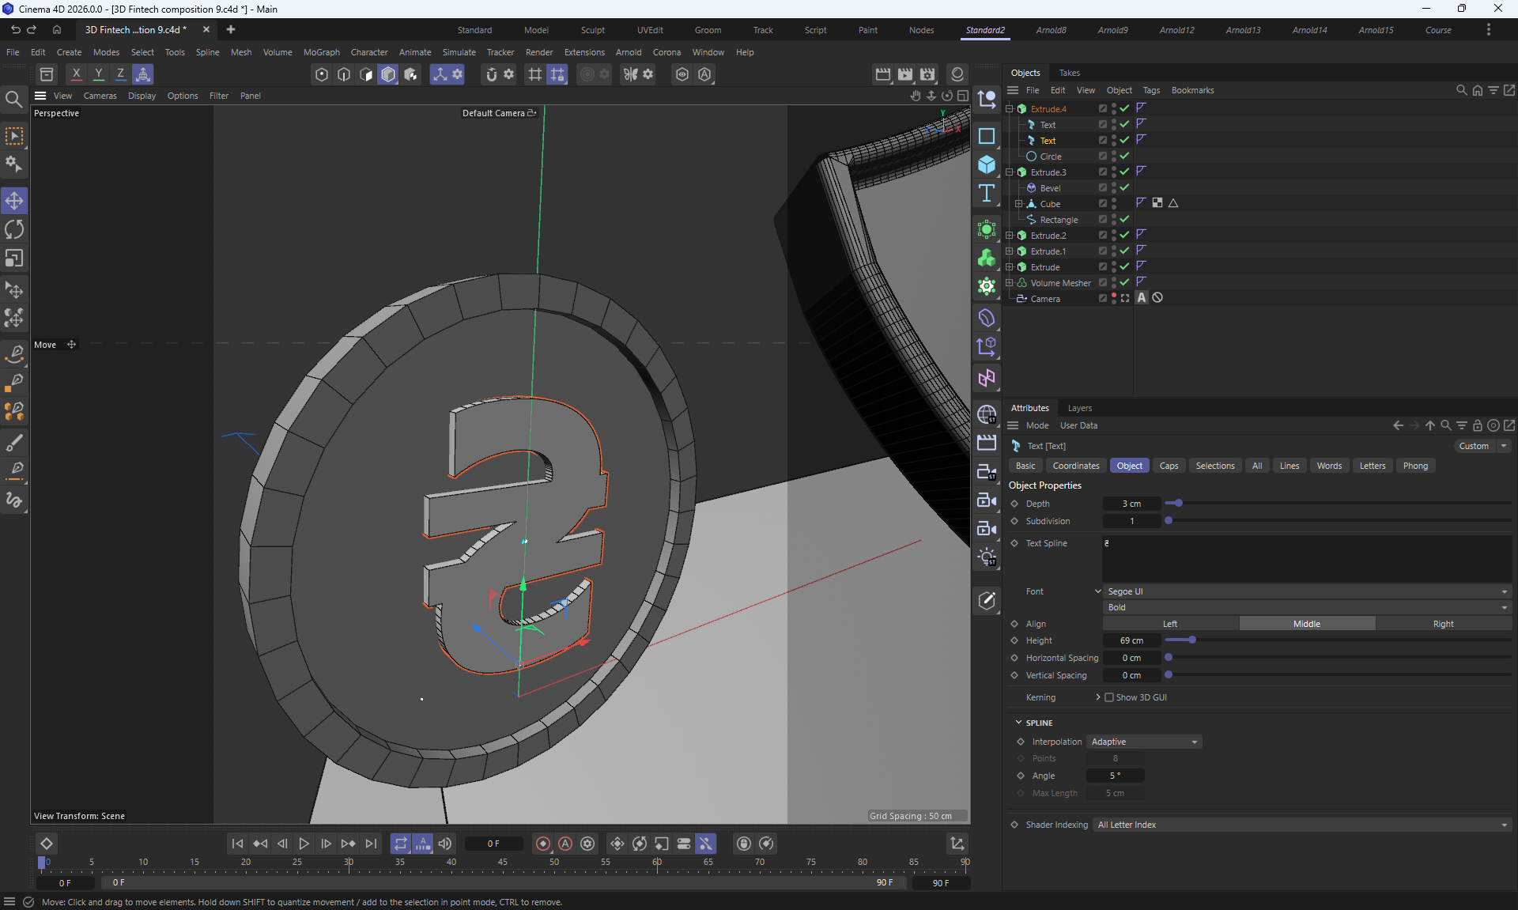The image size is (1518, 910).
Task: Switch to the Caps attribute tab
Action: 1169,466
